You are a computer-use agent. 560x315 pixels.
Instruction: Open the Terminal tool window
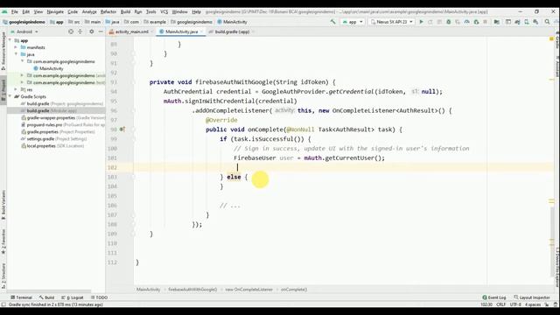pos(21,297)
